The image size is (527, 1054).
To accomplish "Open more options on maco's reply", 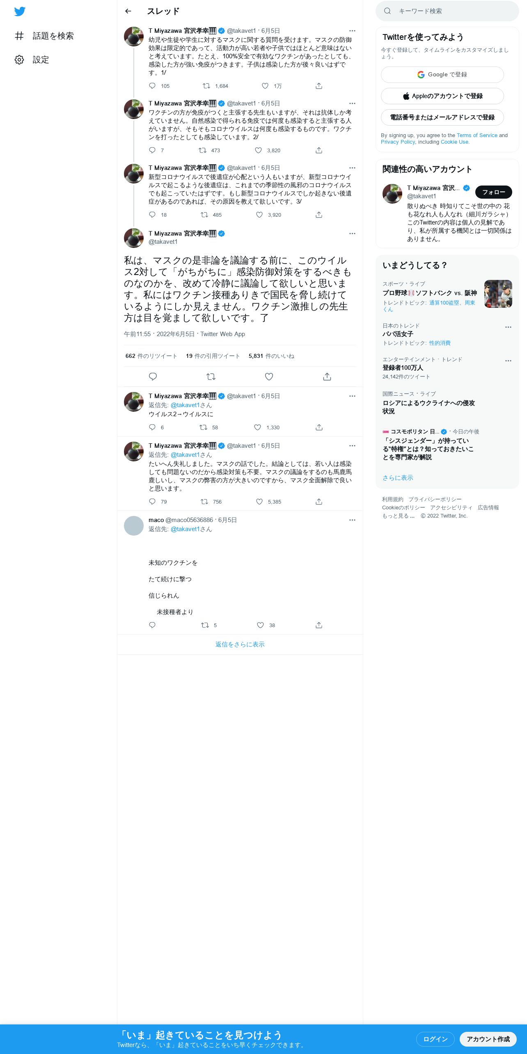I will (352, 520).
